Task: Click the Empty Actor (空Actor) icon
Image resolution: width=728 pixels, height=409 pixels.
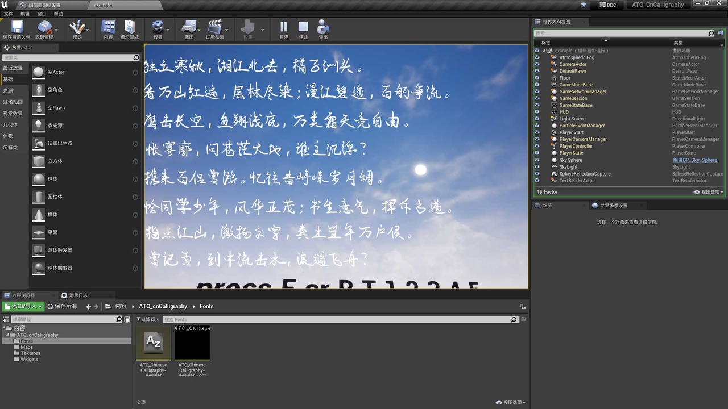Action: [x=39, y=72]
